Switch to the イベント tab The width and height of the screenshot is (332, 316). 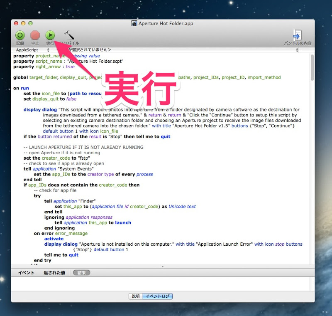point(26,273)
